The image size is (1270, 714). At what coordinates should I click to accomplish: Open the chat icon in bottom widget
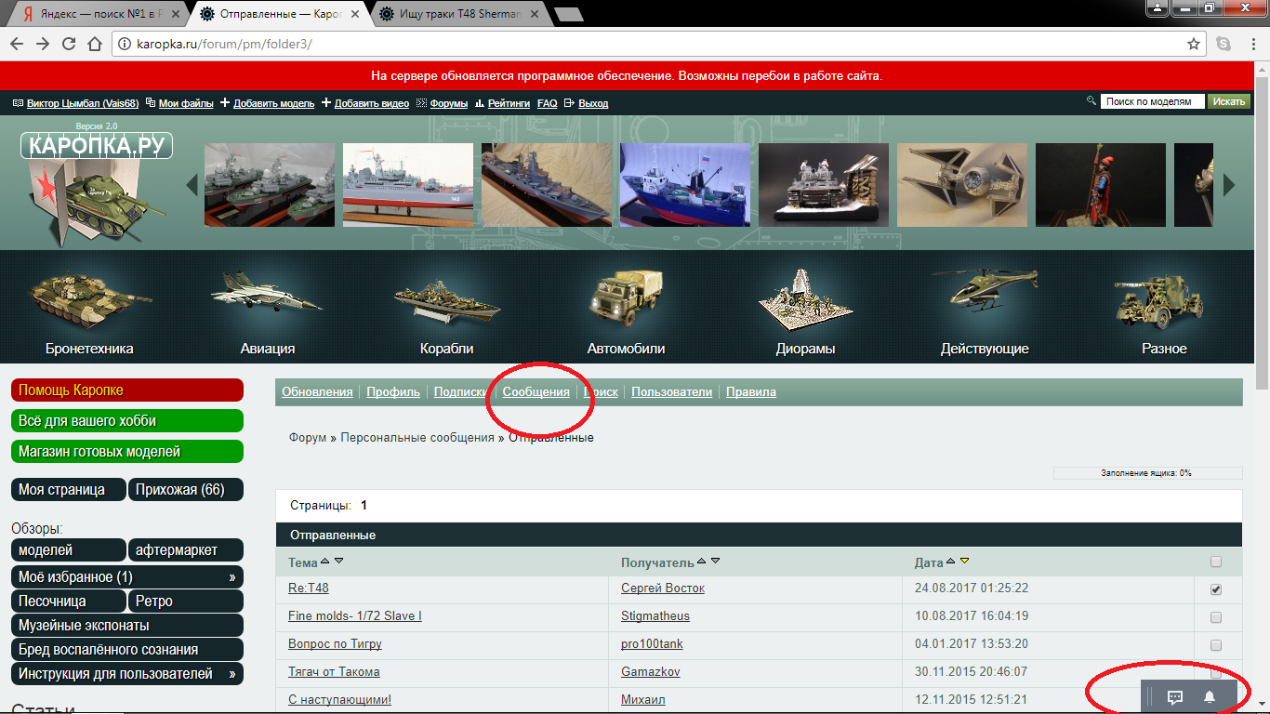(1174, 696)
